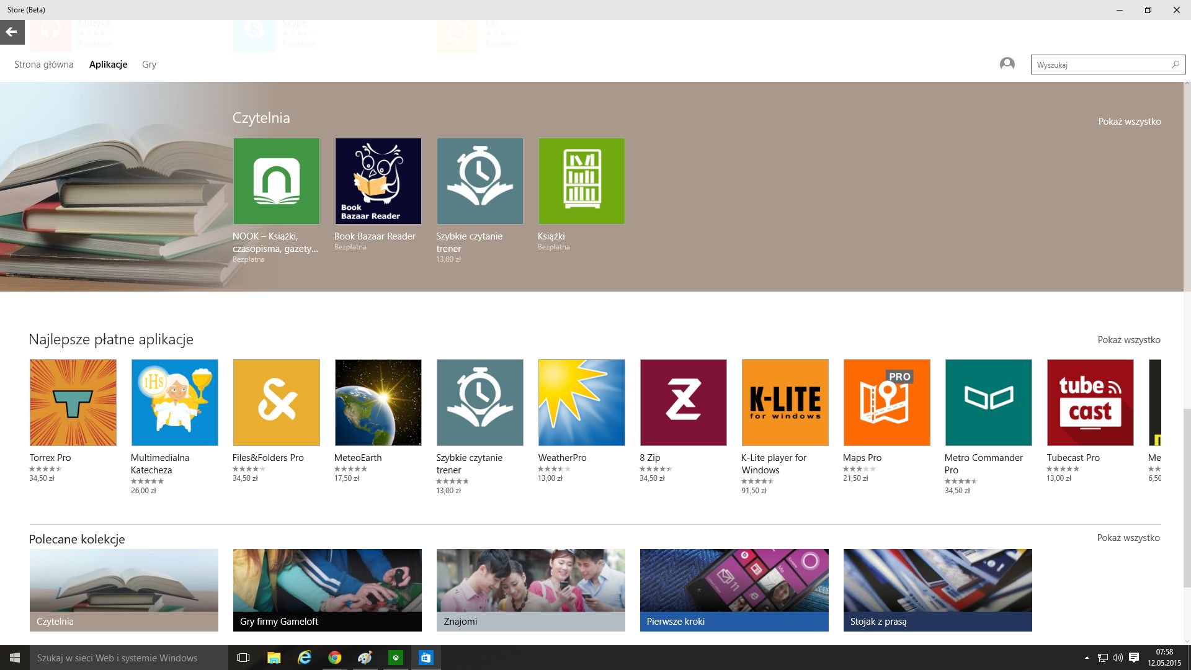1191x670 pixels.
Task: Click the scrollbar down arrow
Action: click(x=1187, y=641)
